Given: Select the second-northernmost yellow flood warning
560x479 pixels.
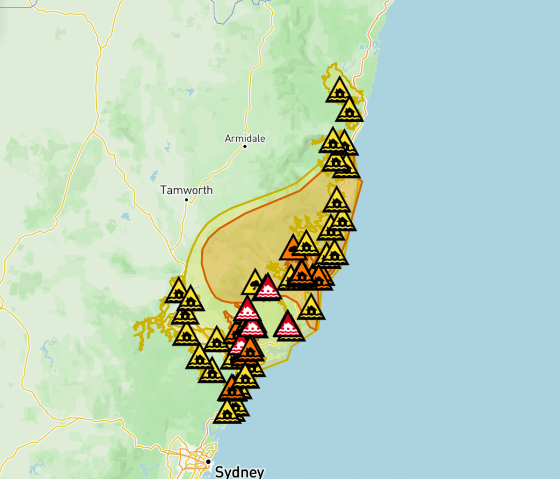Looking at the screenshot, I should point(349,110).
